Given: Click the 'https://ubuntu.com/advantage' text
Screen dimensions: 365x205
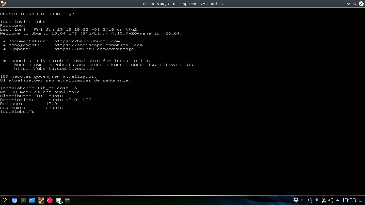Looking at the screenshot, I should (94, 49).
